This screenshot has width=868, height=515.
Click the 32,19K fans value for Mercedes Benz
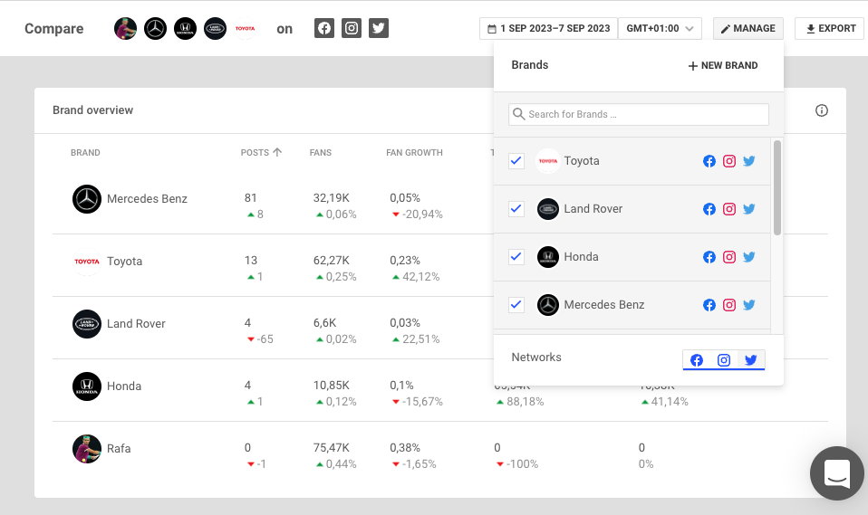click(x=331, y=197)
